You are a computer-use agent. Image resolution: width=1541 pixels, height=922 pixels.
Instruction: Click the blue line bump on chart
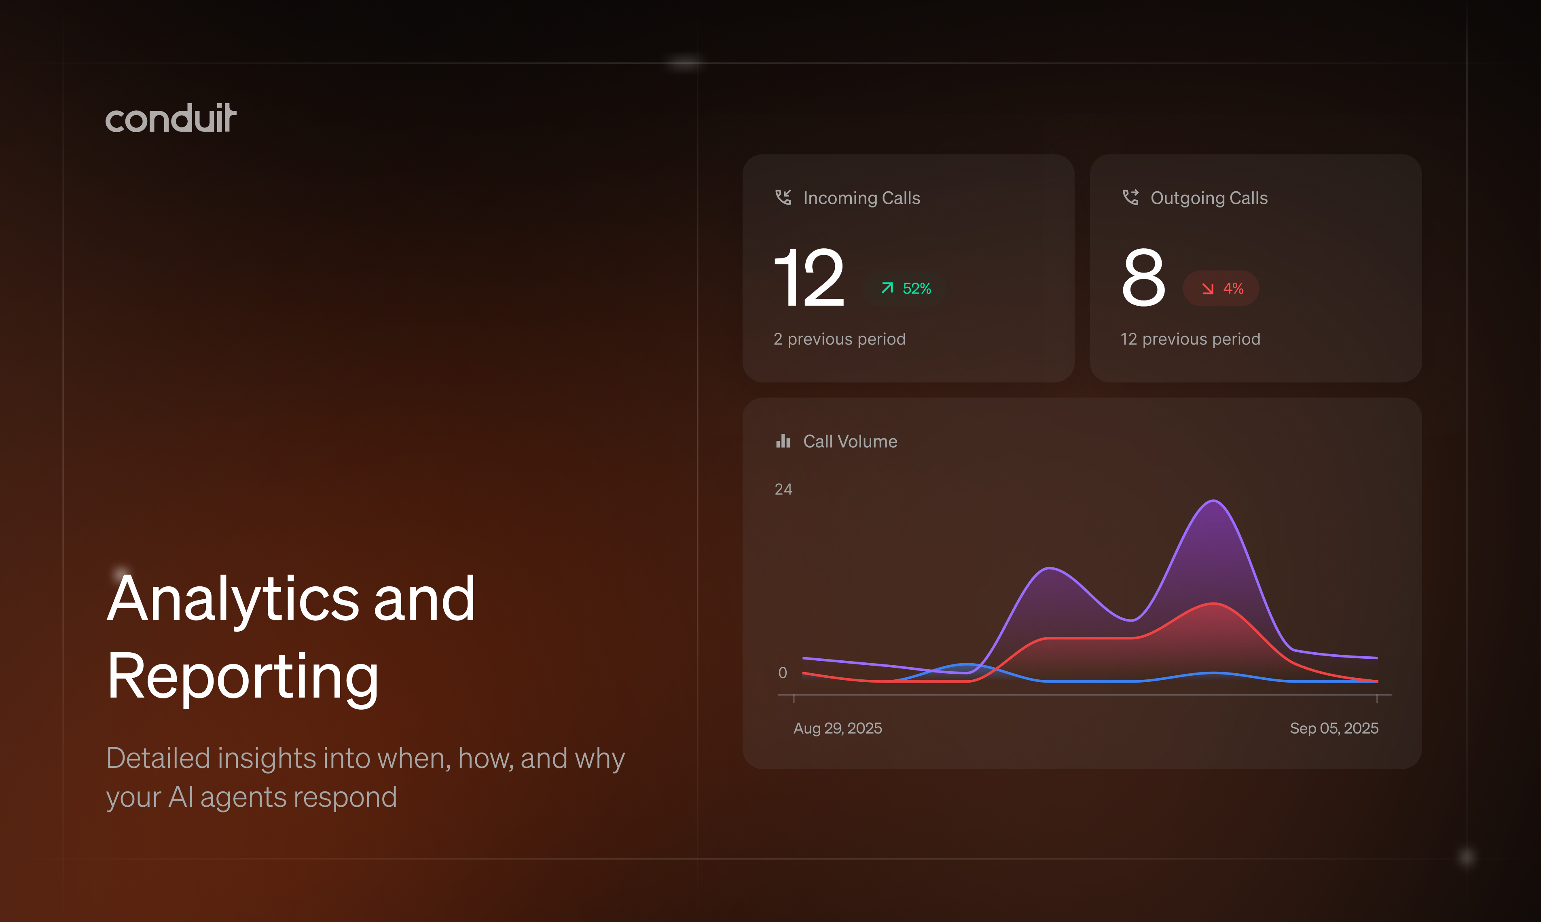(x=967, y=665)
